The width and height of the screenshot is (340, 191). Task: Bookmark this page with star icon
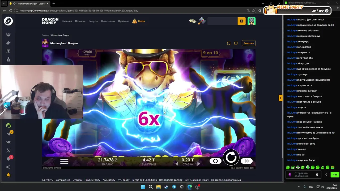pyautogui.click(x=253, y=11)
